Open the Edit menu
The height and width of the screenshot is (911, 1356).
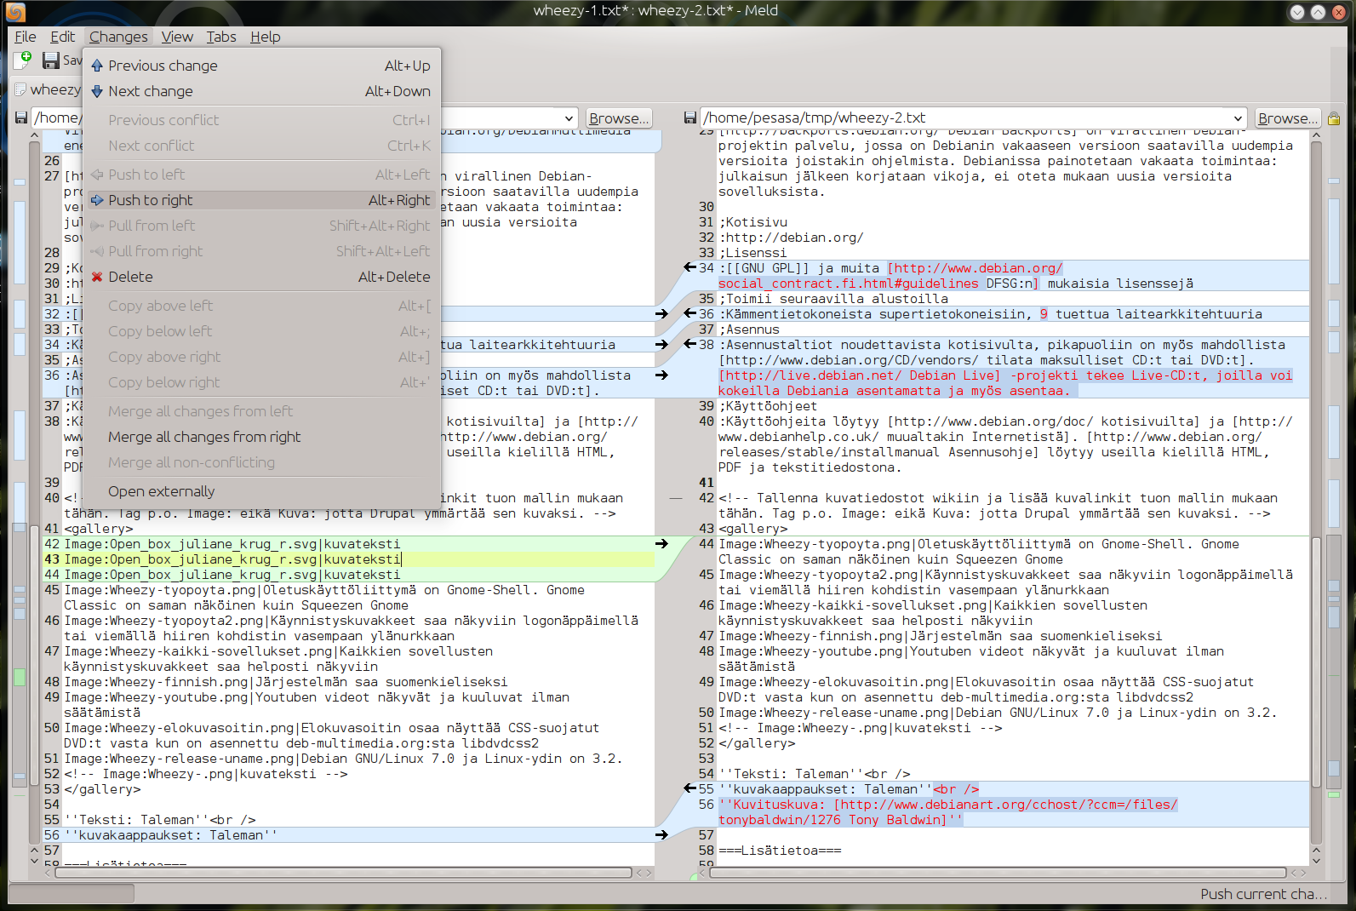tap(62, 37)
